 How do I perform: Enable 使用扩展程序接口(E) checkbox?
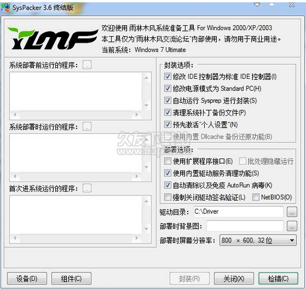click(x=167, y=161)
